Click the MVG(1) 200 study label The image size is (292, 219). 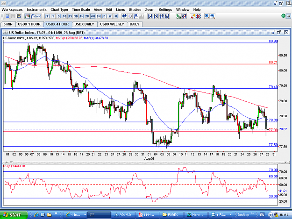click(69, 38)
